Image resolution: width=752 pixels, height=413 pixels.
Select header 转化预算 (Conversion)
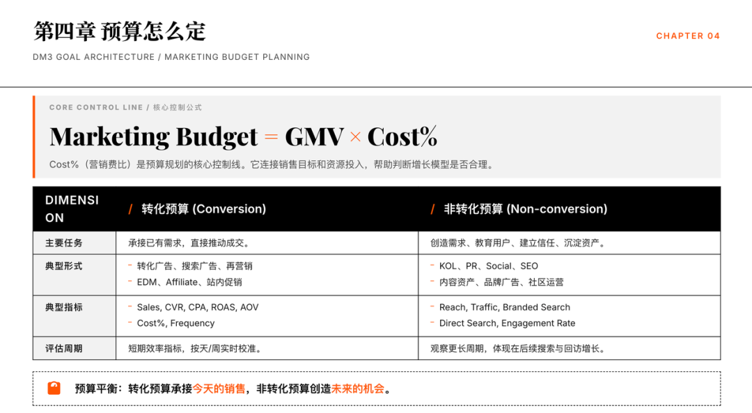pos(203,209)
